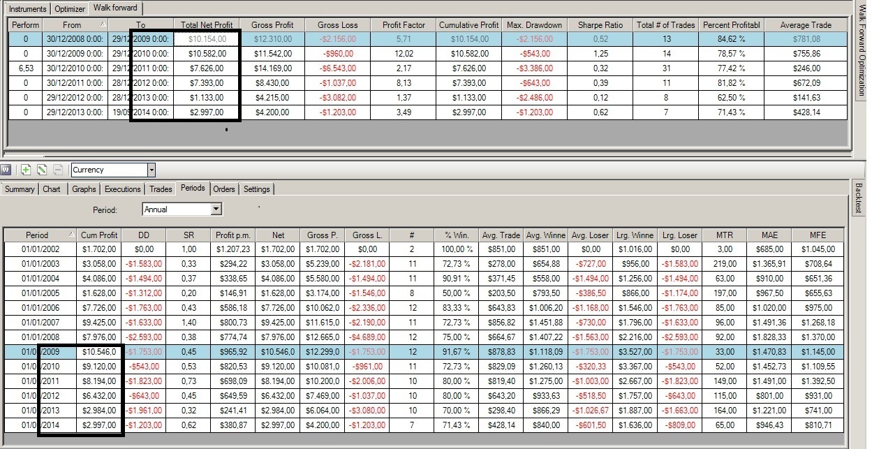Click Average Trade $141,63 cell

click(806, 98)
